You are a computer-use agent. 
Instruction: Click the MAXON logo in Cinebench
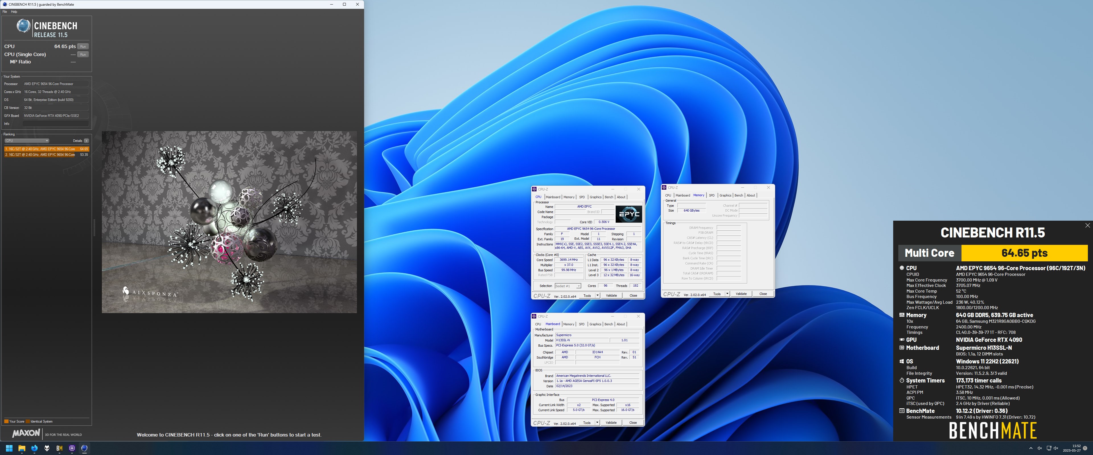[26, 433]
